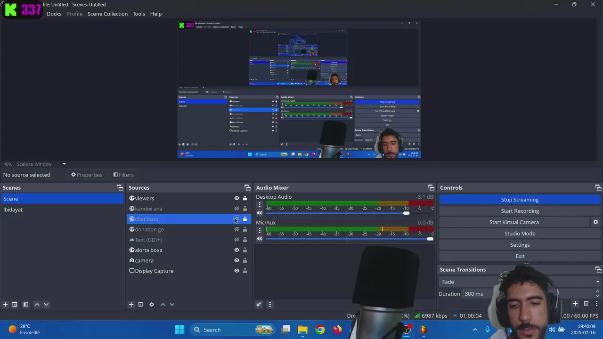Remove selected source with trash icon
This screenshot has height=339, width=603.
(140, 305)
